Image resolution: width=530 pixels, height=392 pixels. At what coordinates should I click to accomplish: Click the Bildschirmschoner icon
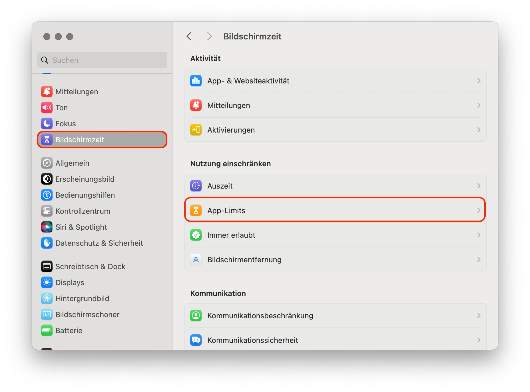(x=47, y=315)
